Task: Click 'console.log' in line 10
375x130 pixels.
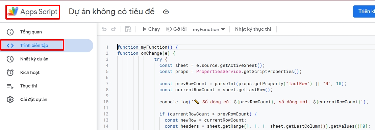Action: (174, 102)
